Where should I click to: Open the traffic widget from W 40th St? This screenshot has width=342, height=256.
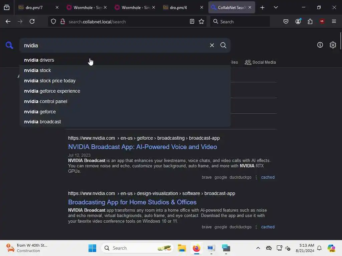(27, 248)
